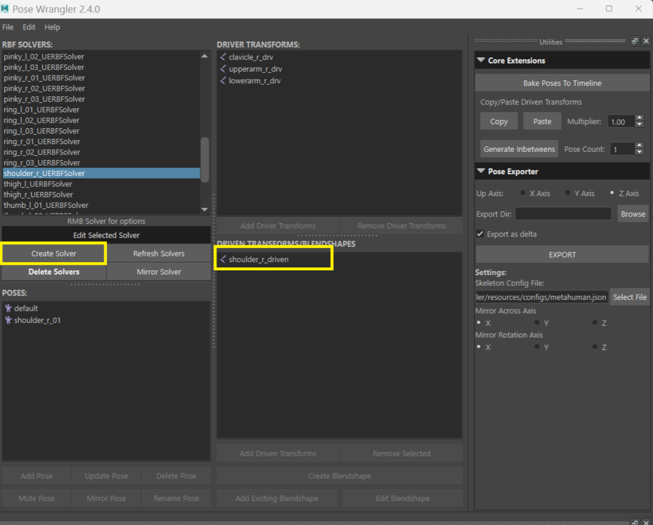Open the Help menu
The image size is (653, 525).
point(52,27)
